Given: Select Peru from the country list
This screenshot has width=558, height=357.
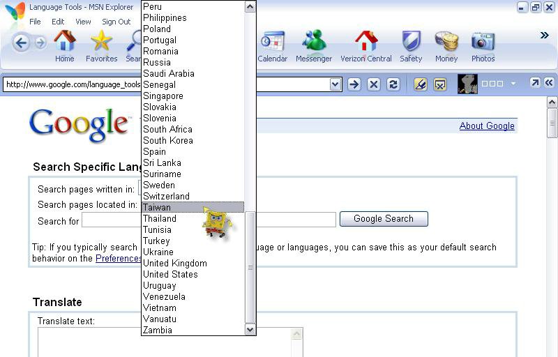Looking at the screenshot, I should (193, 6).
